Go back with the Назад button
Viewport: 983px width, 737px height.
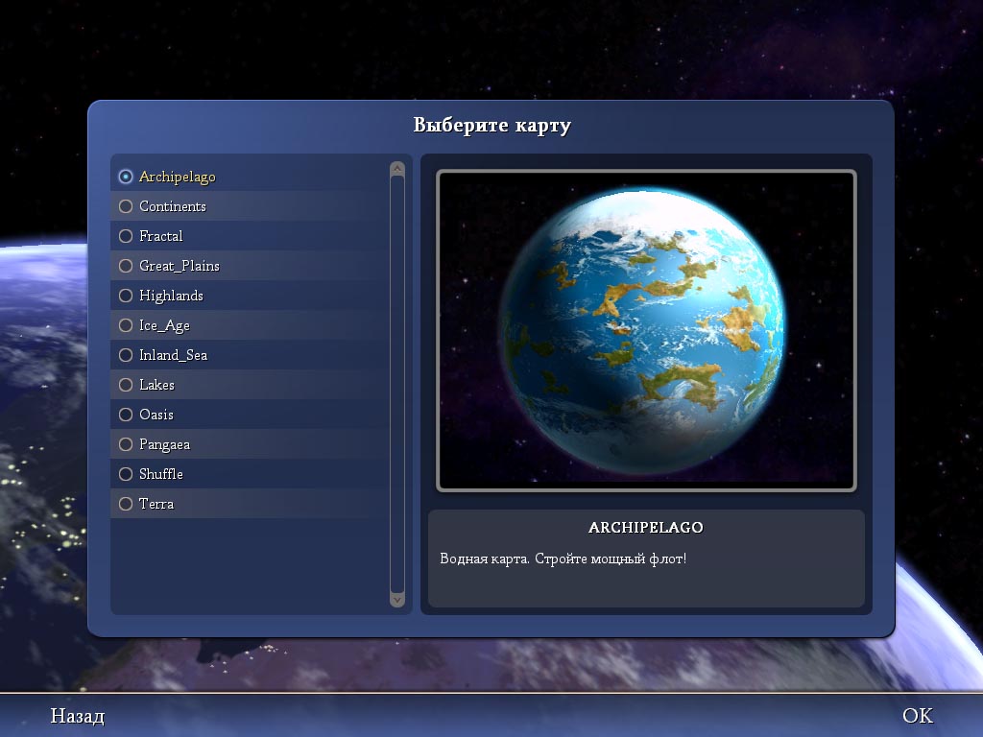(x=77, y=716)
